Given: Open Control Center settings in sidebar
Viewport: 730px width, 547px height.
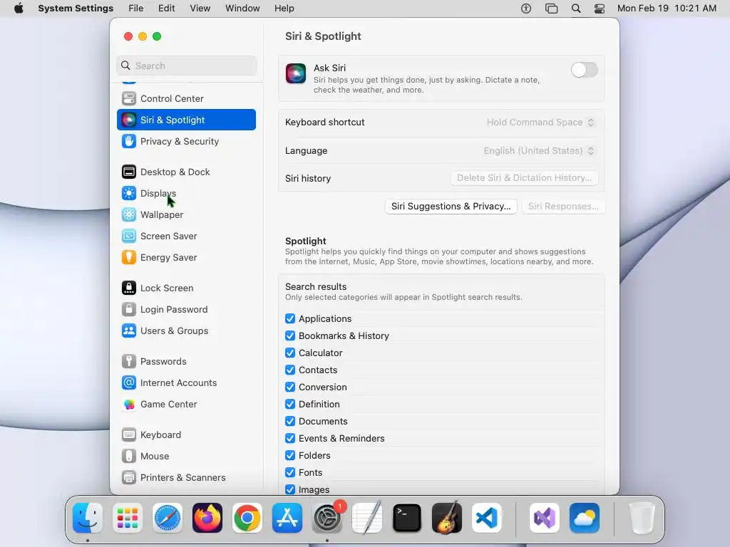Looking at the screenshot, I should pos(186,98).
